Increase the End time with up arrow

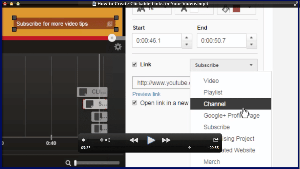tap(251, 37)
